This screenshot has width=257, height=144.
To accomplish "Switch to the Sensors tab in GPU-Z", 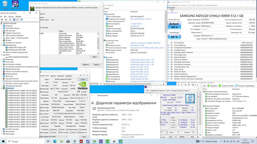I will [53, 76].
